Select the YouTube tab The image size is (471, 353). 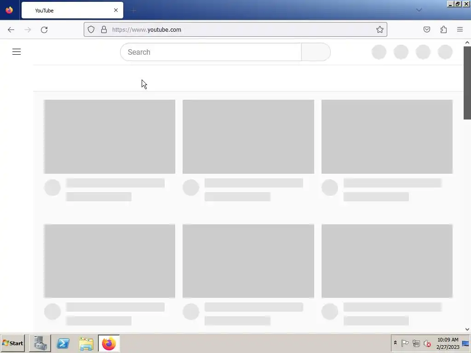pos(72,10)
